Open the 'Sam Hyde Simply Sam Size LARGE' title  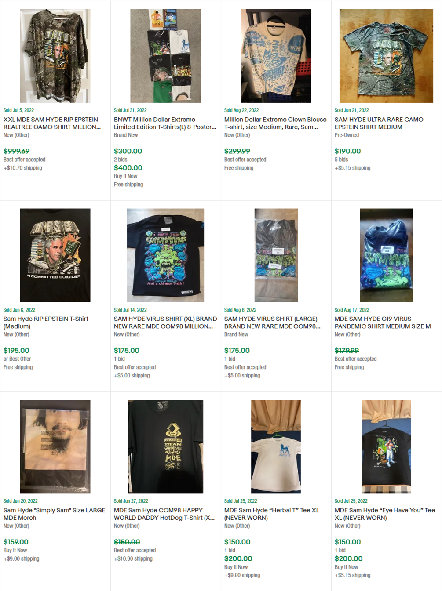click(54, 514)
